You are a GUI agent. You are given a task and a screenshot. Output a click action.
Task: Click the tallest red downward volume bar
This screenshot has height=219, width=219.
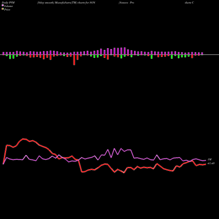pyautogui.click(x=74, y=60)
